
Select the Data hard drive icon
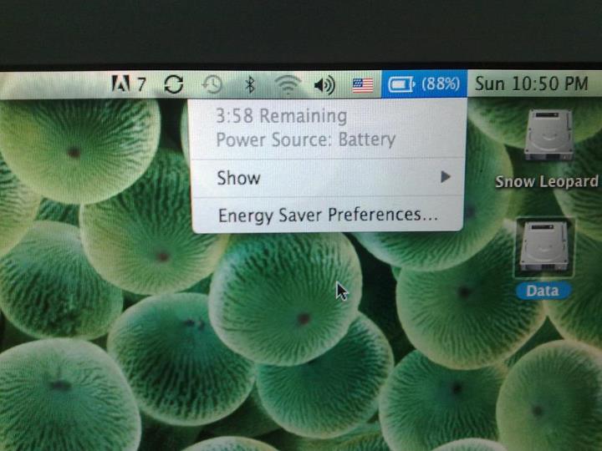(543, 247)
